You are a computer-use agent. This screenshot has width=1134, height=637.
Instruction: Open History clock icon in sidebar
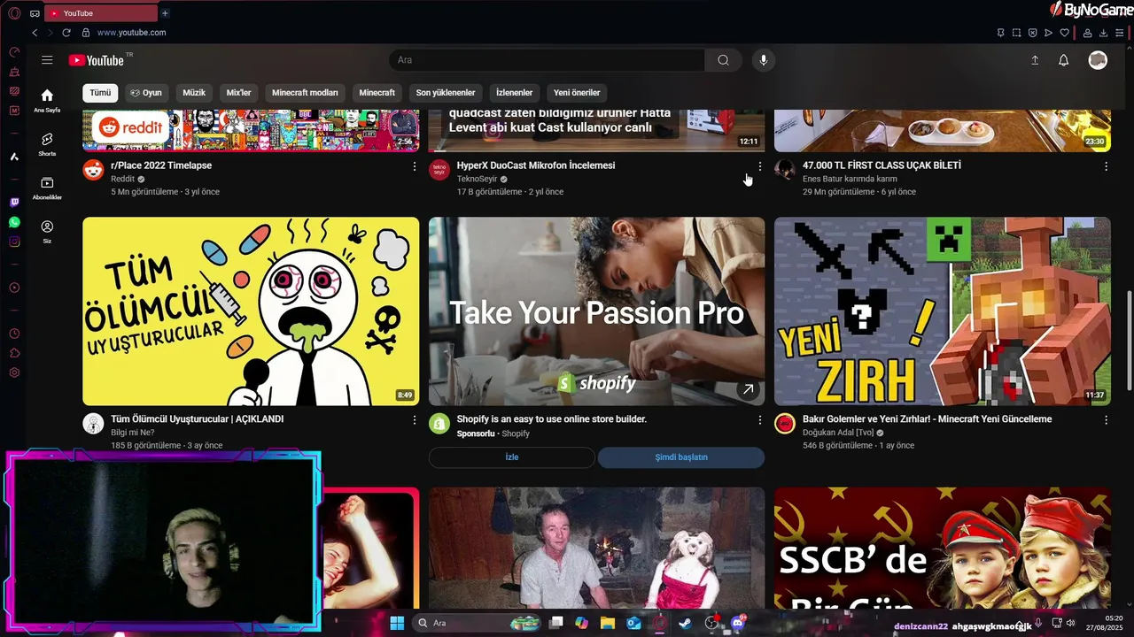pos(14,334)
